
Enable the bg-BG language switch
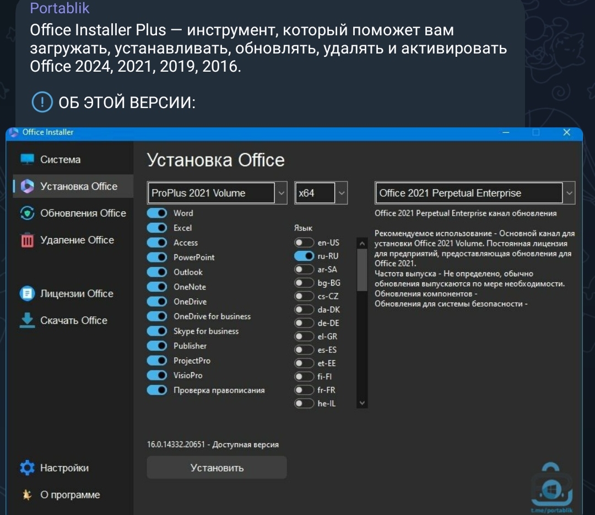tap(304, 282)
